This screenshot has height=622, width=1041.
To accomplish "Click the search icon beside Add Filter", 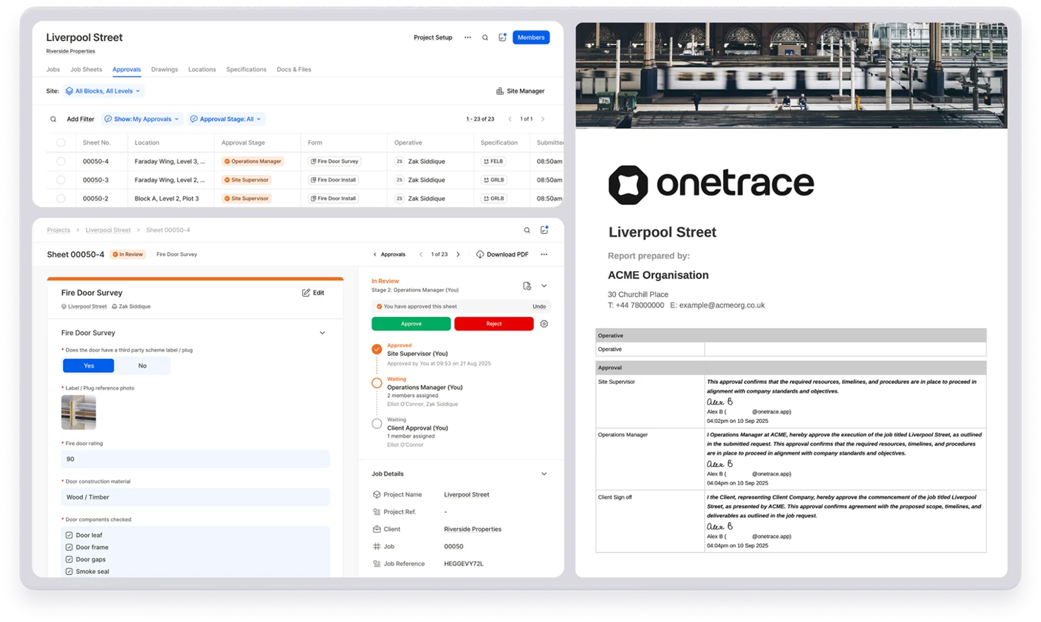I will click(x=53, y=119).
